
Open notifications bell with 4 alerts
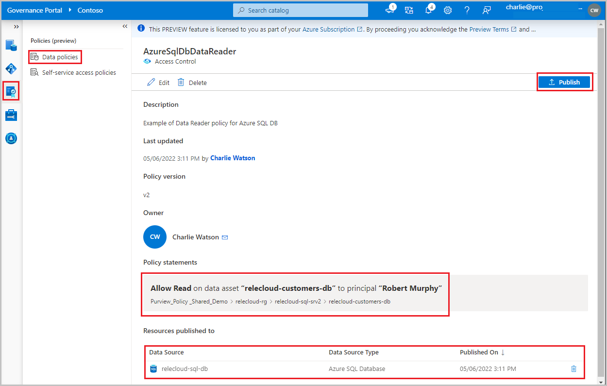(x=429, y=10)
